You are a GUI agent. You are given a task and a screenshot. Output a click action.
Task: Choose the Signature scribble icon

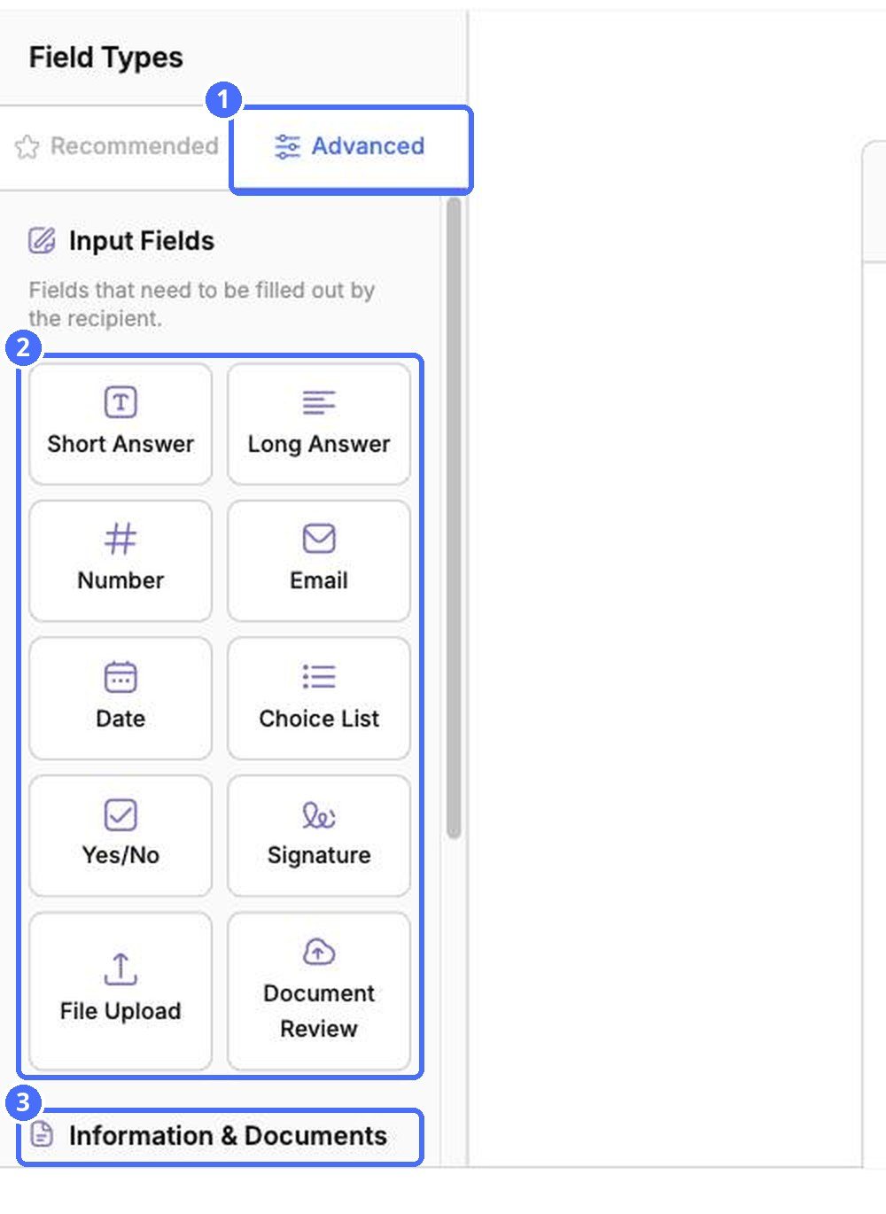tap(319, 814)
